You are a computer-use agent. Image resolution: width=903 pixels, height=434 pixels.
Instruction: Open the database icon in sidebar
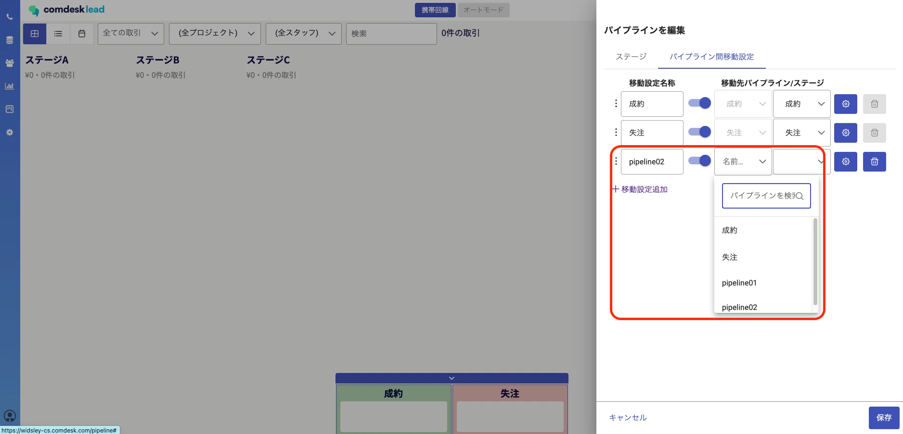(x=10, y=40)
